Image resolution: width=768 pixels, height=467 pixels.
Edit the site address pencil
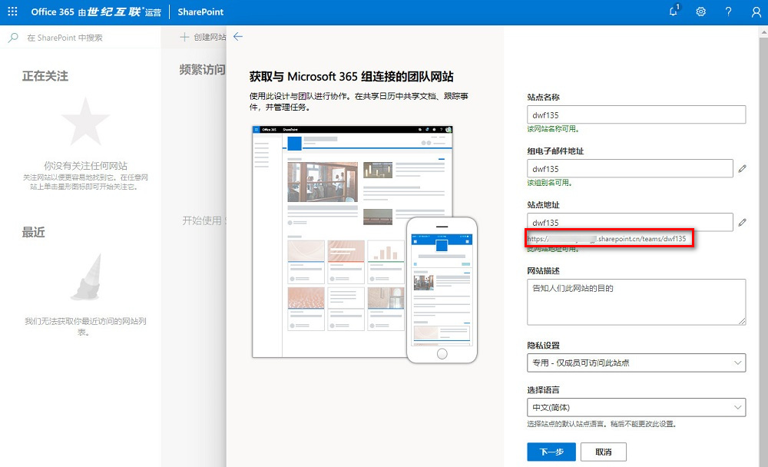(x=743, y=223)
